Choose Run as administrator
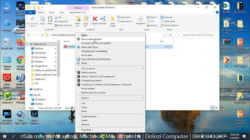The width and height of the screenshot is (250, 140). (x=91, y=39)
